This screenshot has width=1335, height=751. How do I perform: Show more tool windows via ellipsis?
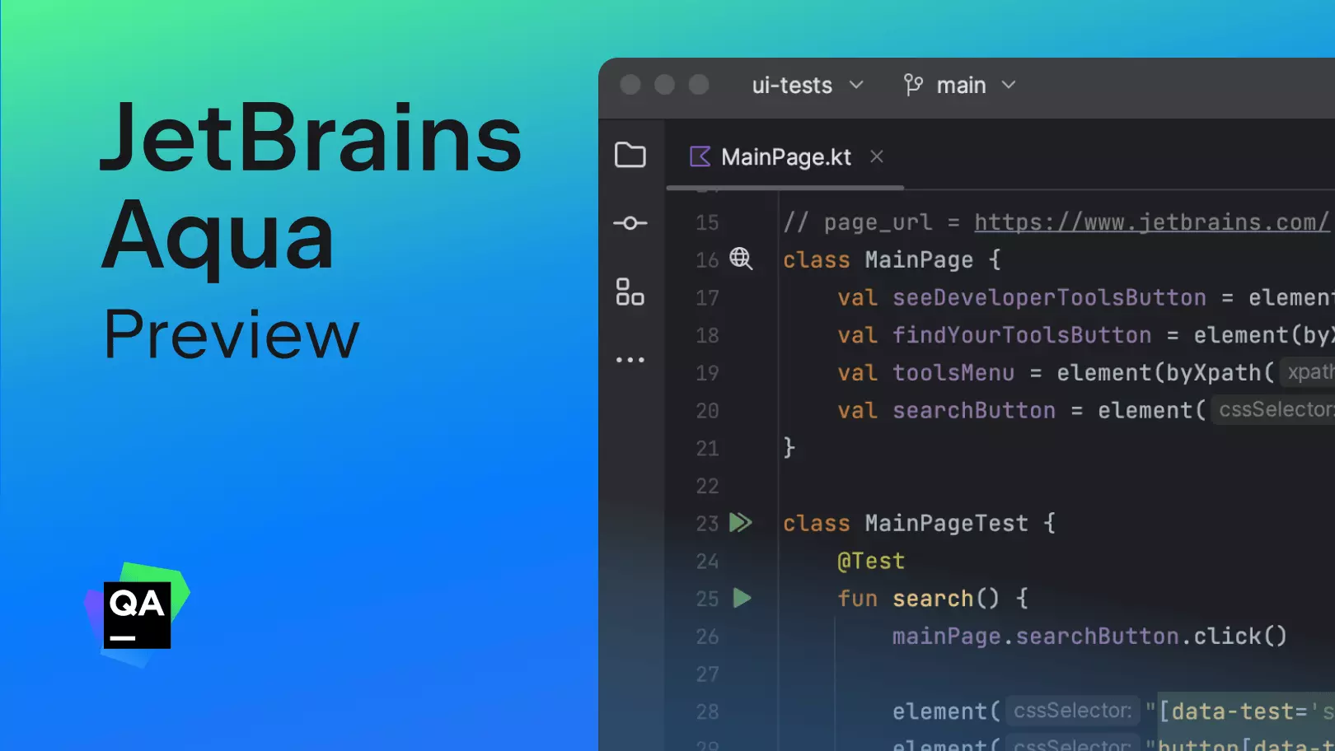pyautogui.click(x=630, y=360)
